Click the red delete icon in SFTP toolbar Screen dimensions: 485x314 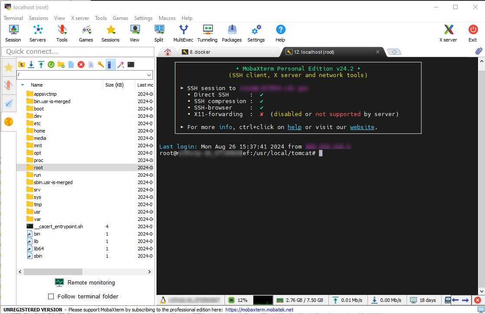[x=81, y=65]
